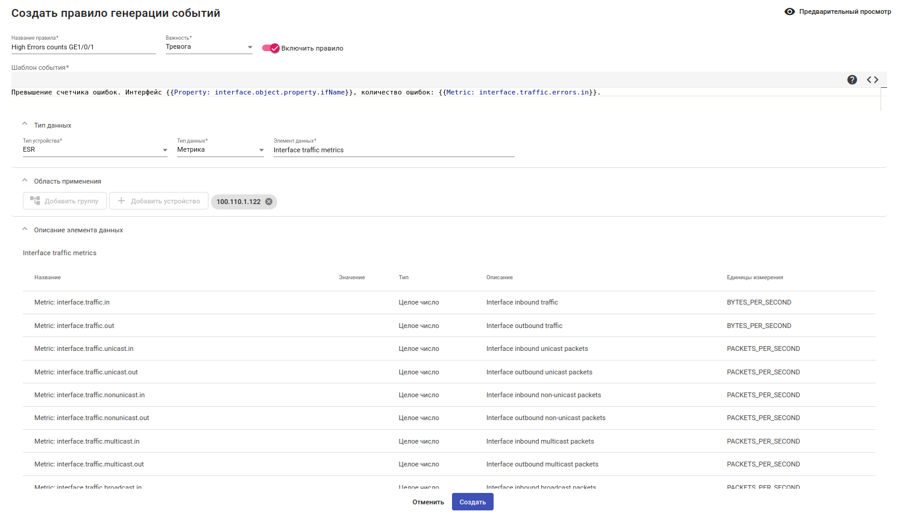The width and height of the screenshot is (898, 514).
Task: Remove the 100.110.1.122 device chip
Action: [269, 202]
